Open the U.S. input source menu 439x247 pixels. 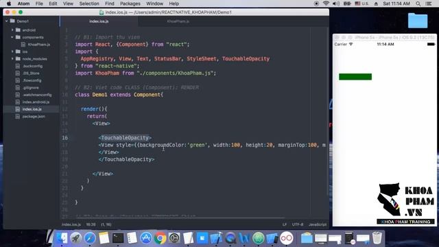point(362,3)
